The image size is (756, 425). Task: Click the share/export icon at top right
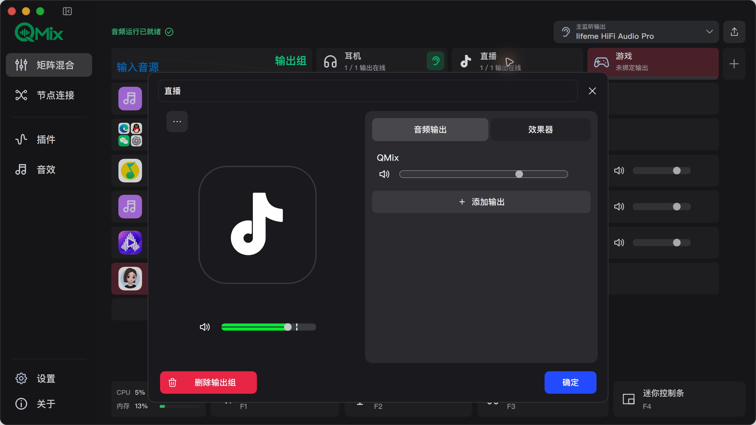click(x=734, y=32)
